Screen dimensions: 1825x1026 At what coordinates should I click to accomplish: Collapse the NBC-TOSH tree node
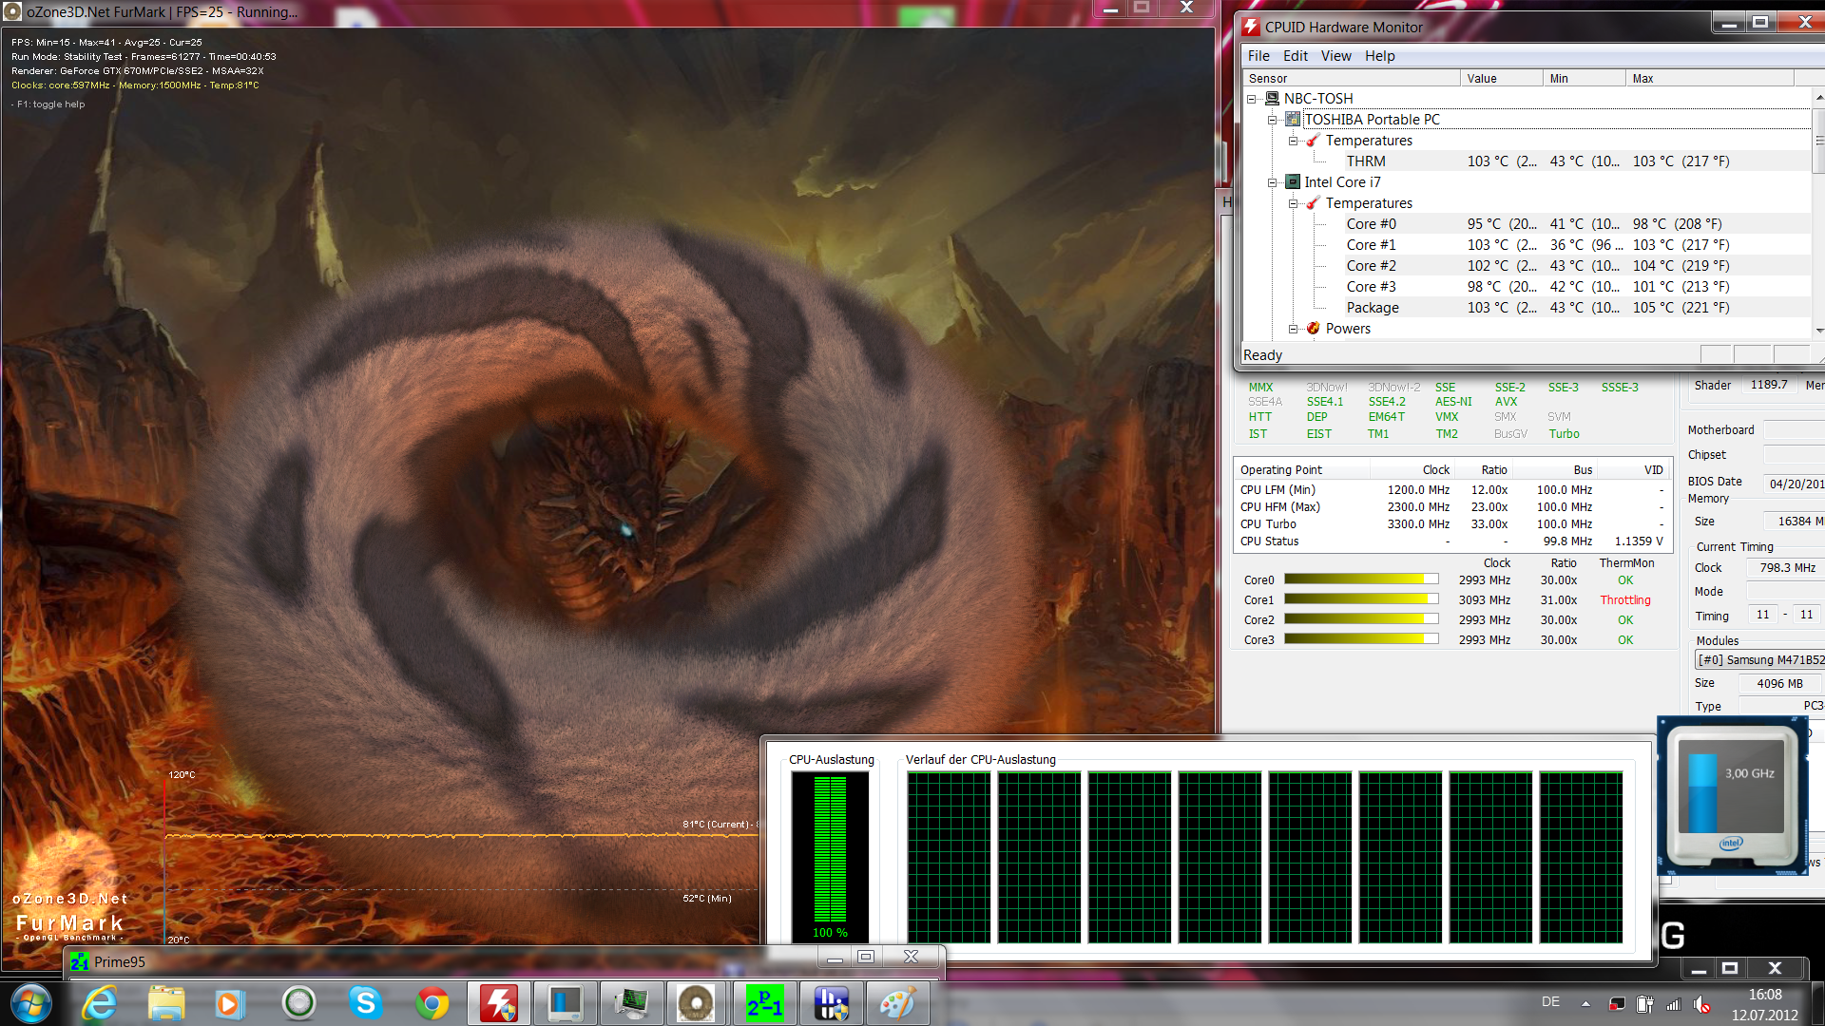tap(1252, 99)
